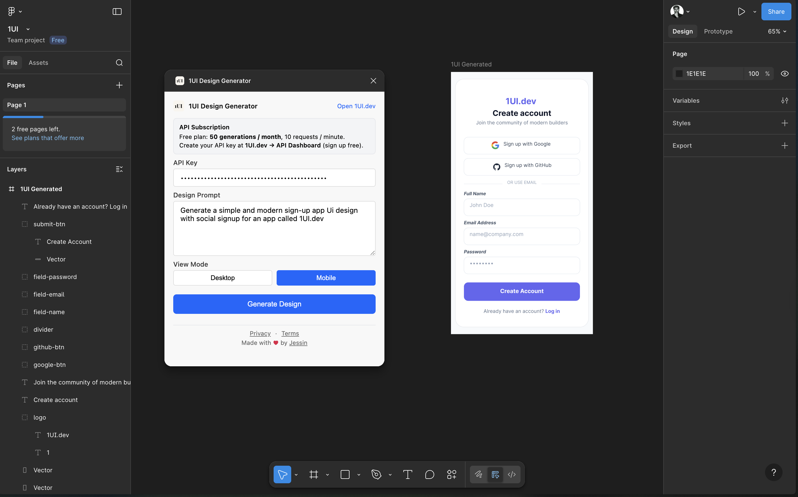This screenshot has height=497, width=798.
Task: Toggle the sidebar panel layout icon
Action: click(x=117, y=12)
